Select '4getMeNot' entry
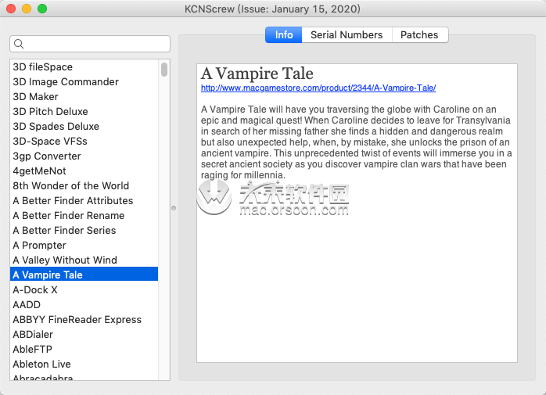546x395 pixels. coord(84,171)
